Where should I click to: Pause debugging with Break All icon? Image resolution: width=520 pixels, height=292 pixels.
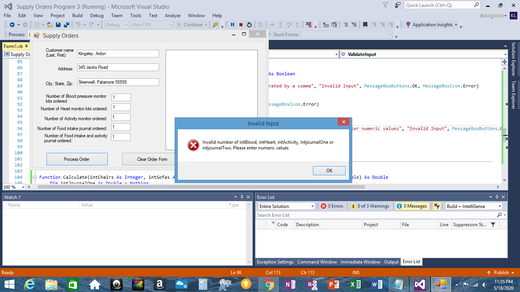point(233,25)
